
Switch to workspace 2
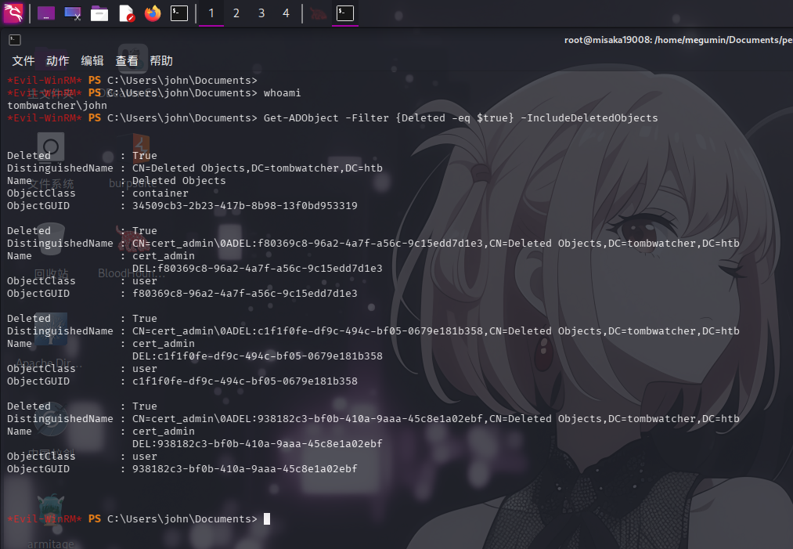236,13
